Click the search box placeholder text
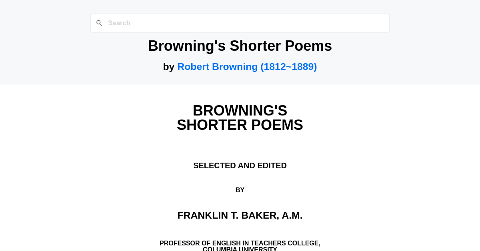This screenshot has height=251, width=480. (x=119, y=23)
